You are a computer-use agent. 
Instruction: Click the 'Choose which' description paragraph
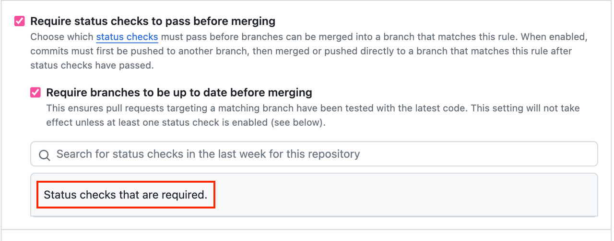pos(307,51)
